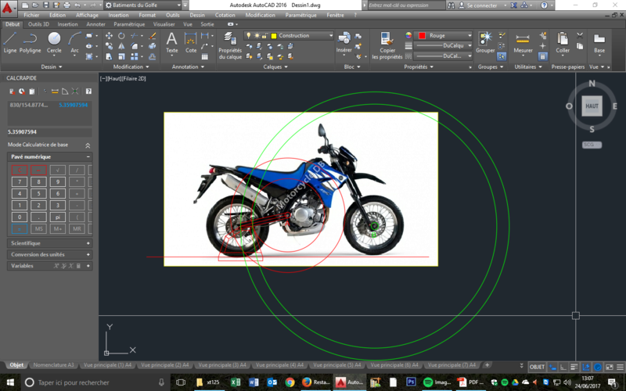Toggle the layer freeze sun icon

(x=257, y=35)
